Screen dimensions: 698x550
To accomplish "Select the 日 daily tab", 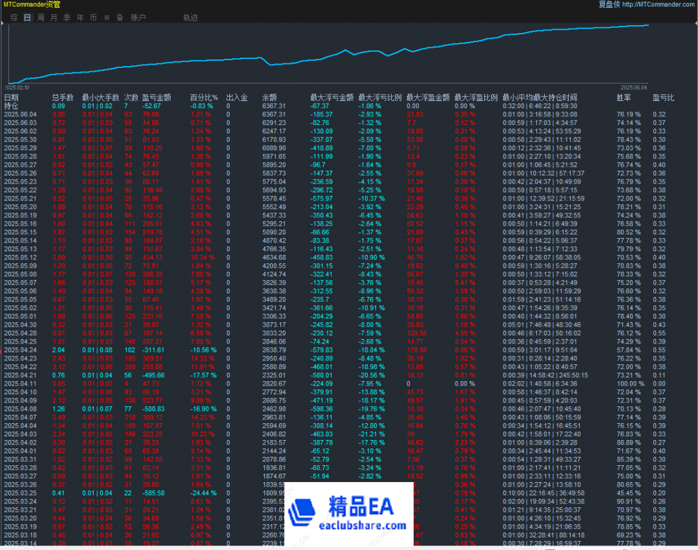I will tap(27, 18).
